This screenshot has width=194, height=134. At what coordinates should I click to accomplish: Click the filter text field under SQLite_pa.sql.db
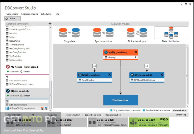(29, 101)
